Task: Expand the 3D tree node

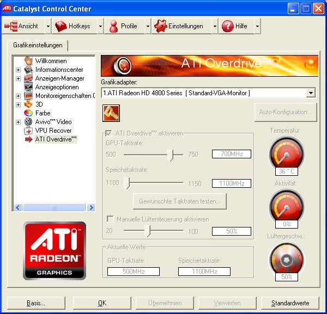Action: tap(18, 104)
